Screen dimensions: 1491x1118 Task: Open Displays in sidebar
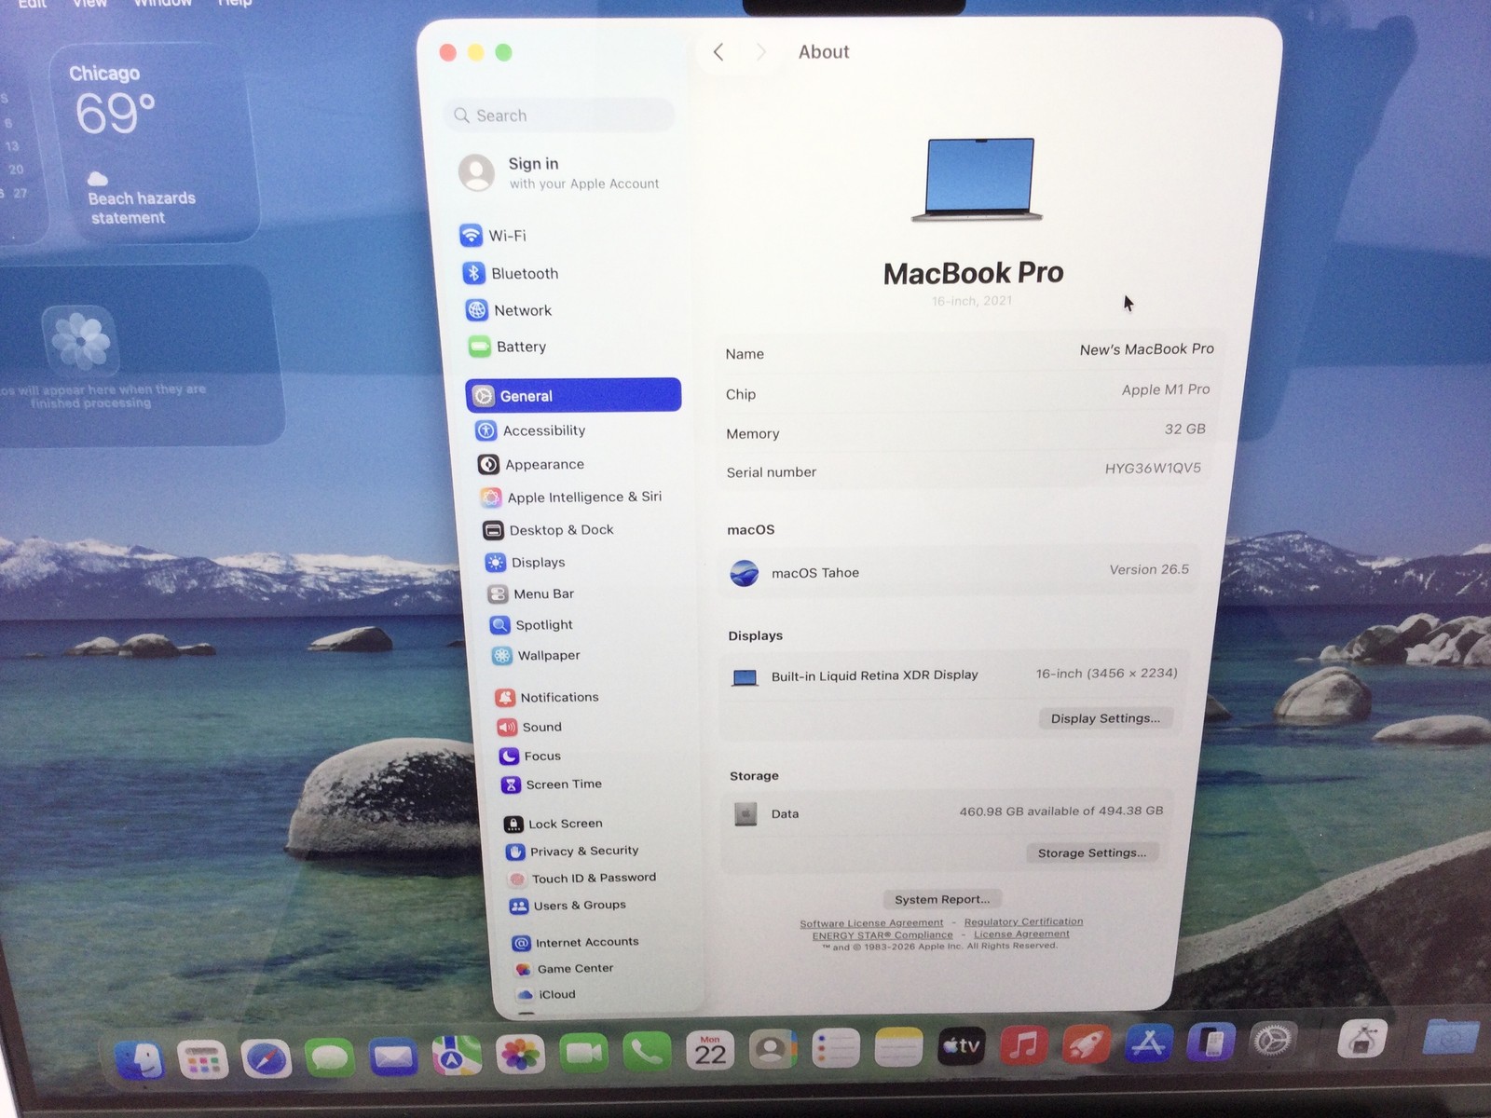pyautogui.click(x=525, y=563)
